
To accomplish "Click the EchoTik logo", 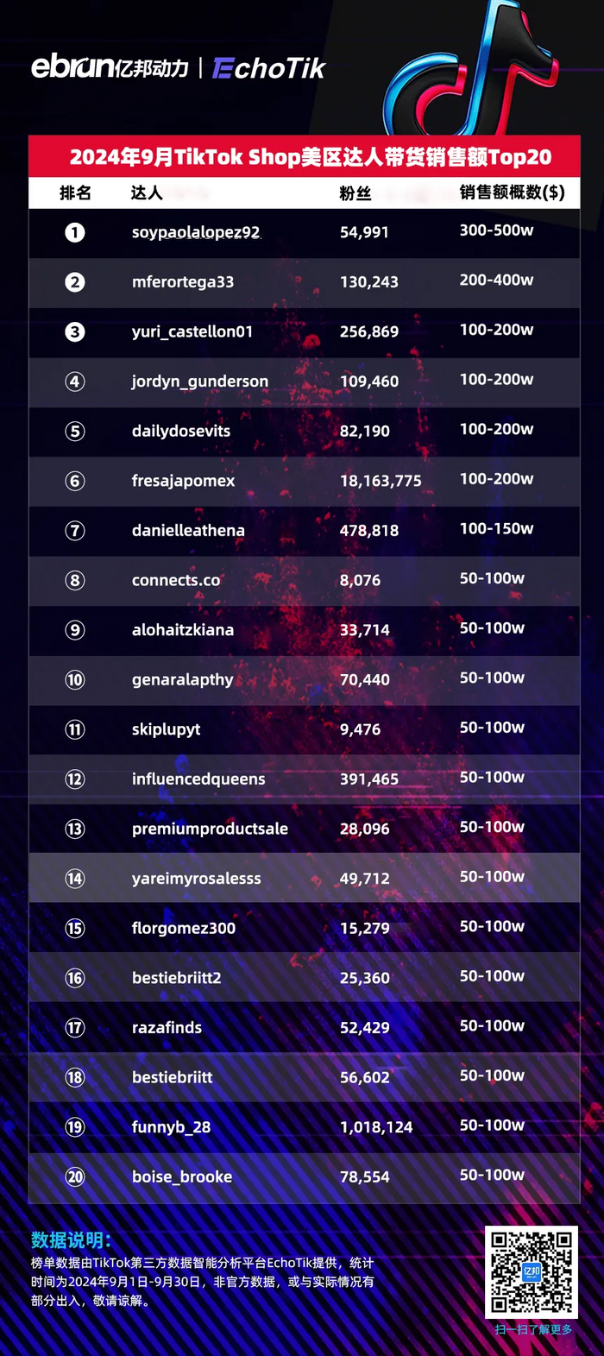I will pyautogui.click(x=268, y=68).
